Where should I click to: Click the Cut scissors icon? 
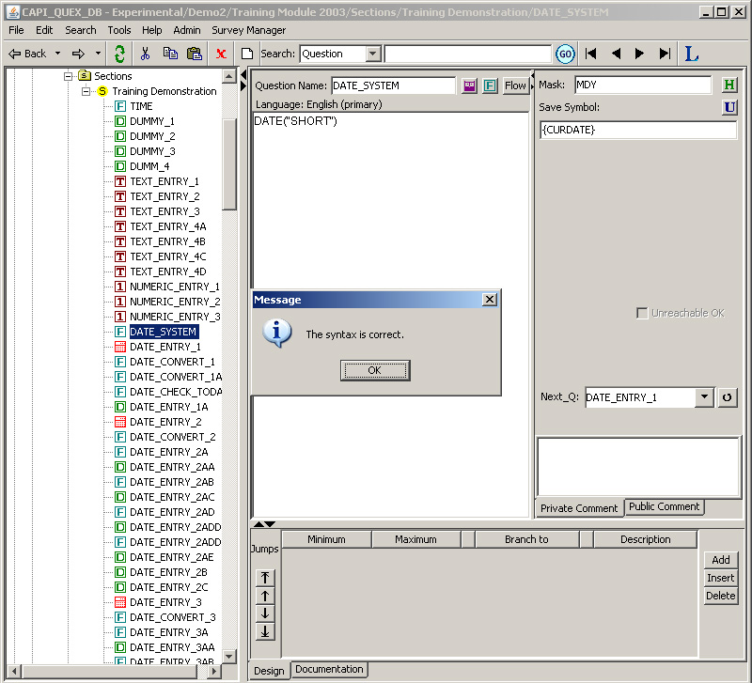click(x=145, y=54)
